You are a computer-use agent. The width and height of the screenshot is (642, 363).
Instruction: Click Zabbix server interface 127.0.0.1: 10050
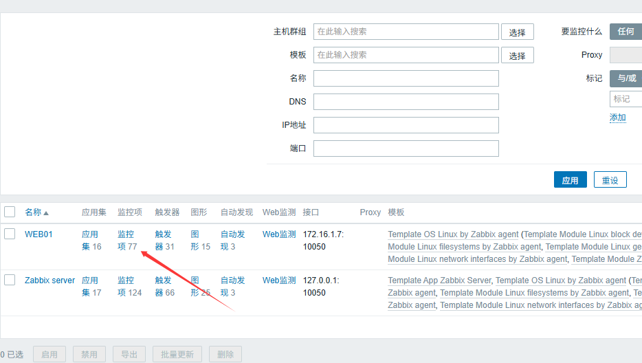(x=321, y=287)
